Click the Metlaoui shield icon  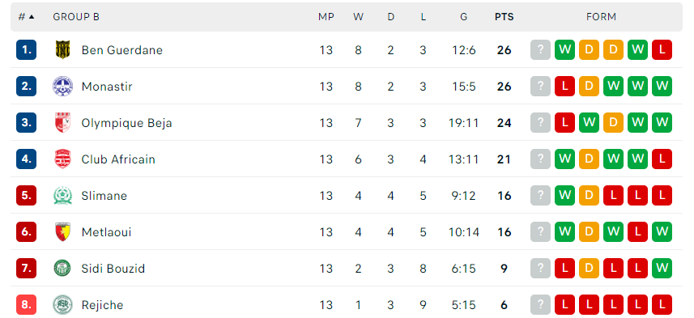click(x=62, y=231)
